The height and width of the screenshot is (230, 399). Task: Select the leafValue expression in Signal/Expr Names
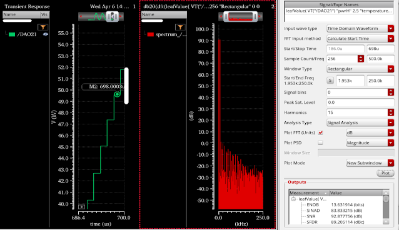tap(339, 11)
